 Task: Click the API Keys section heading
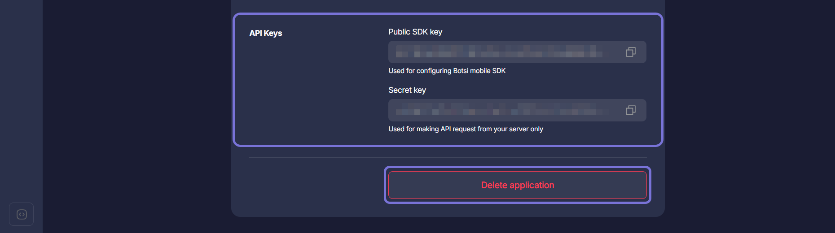point(266,33)
